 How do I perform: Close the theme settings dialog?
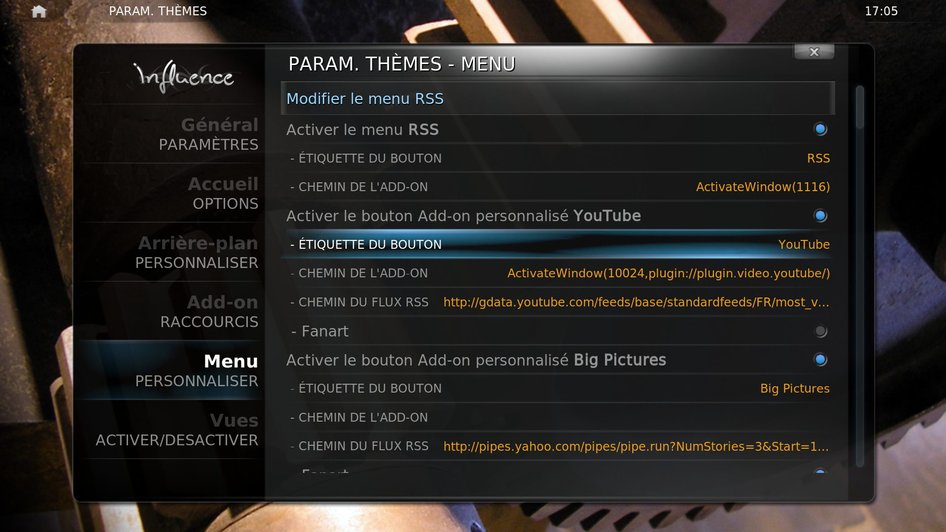[814, 52]
